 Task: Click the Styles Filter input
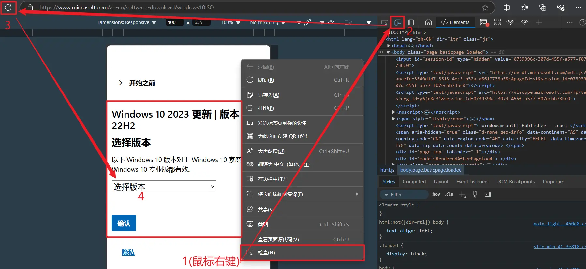point(404,194)
